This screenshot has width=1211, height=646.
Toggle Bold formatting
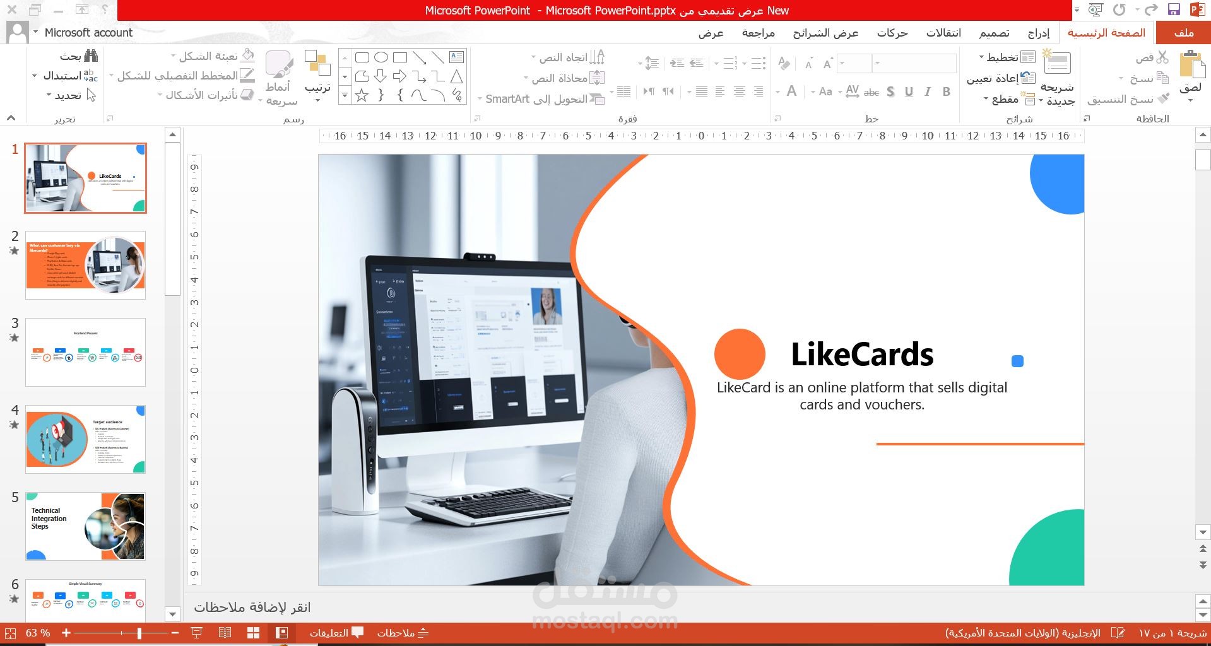point(947,92)
